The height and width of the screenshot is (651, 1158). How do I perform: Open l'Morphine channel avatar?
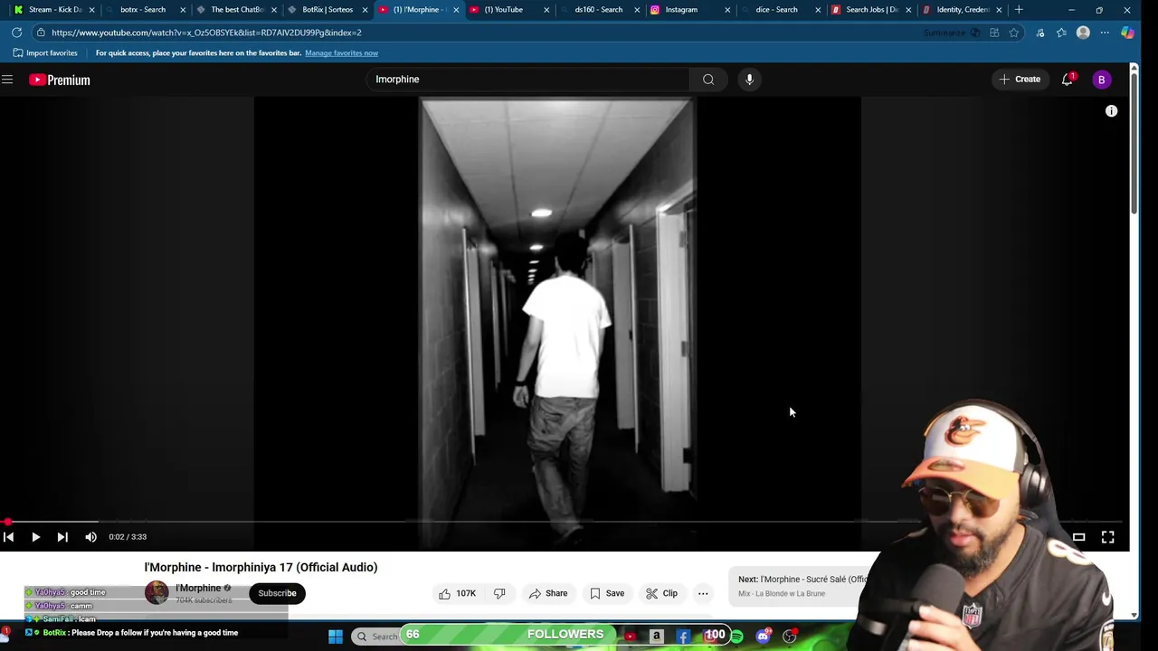[157, 593]
